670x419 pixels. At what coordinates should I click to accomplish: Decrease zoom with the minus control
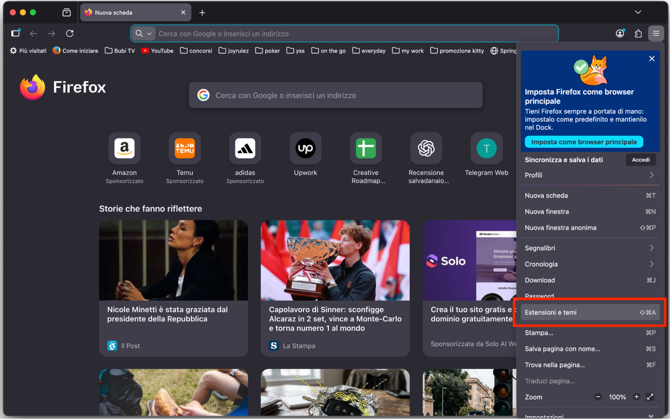coord(598,397)
